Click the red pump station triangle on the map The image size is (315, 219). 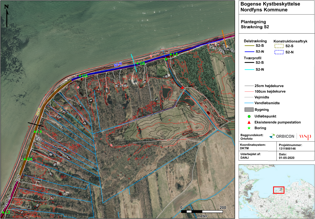coord(182,87)
